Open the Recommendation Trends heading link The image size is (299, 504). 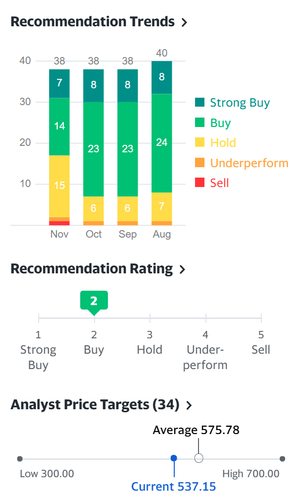[x=92, y=22]
